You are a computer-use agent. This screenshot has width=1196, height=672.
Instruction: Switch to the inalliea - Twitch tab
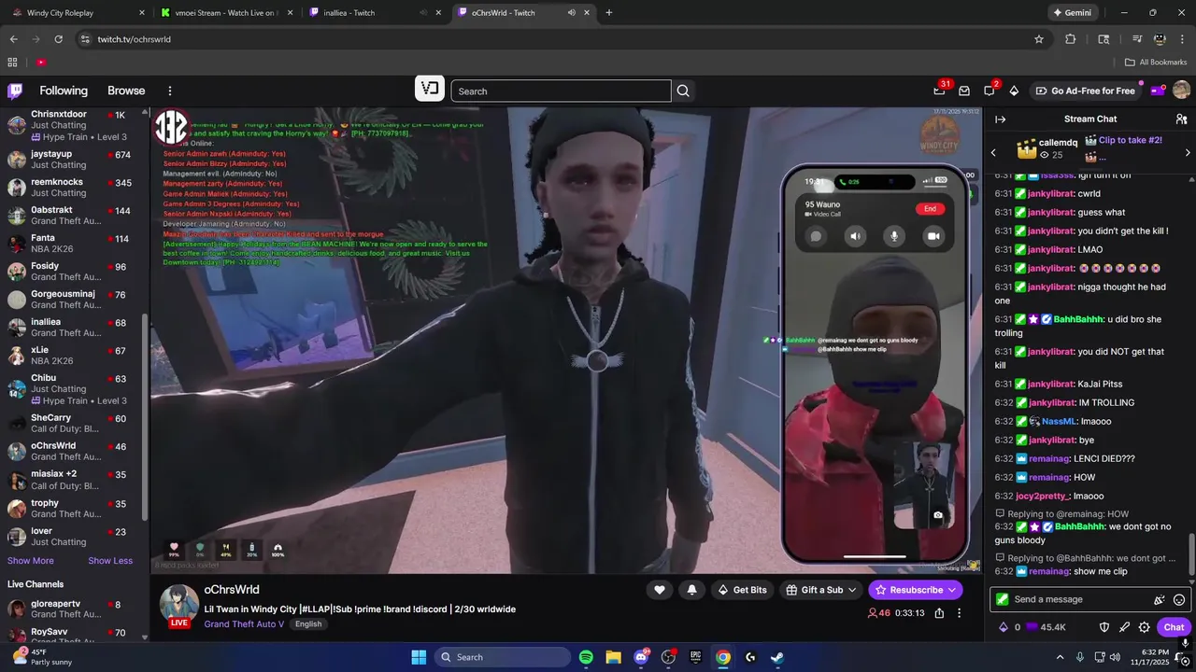[x=374, y=13]
